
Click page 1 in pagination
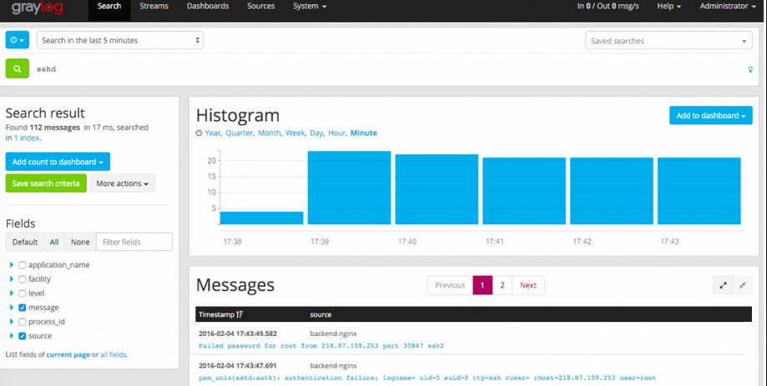point(482,285)
